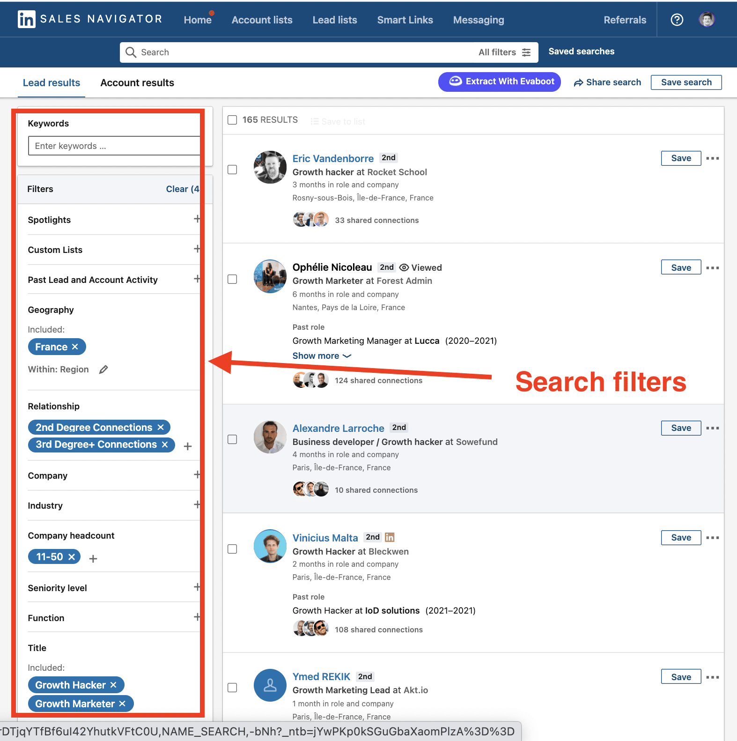Open Lead lists in navigation
The height and width of the screenshot is (741, 737).
pos(335,20)
